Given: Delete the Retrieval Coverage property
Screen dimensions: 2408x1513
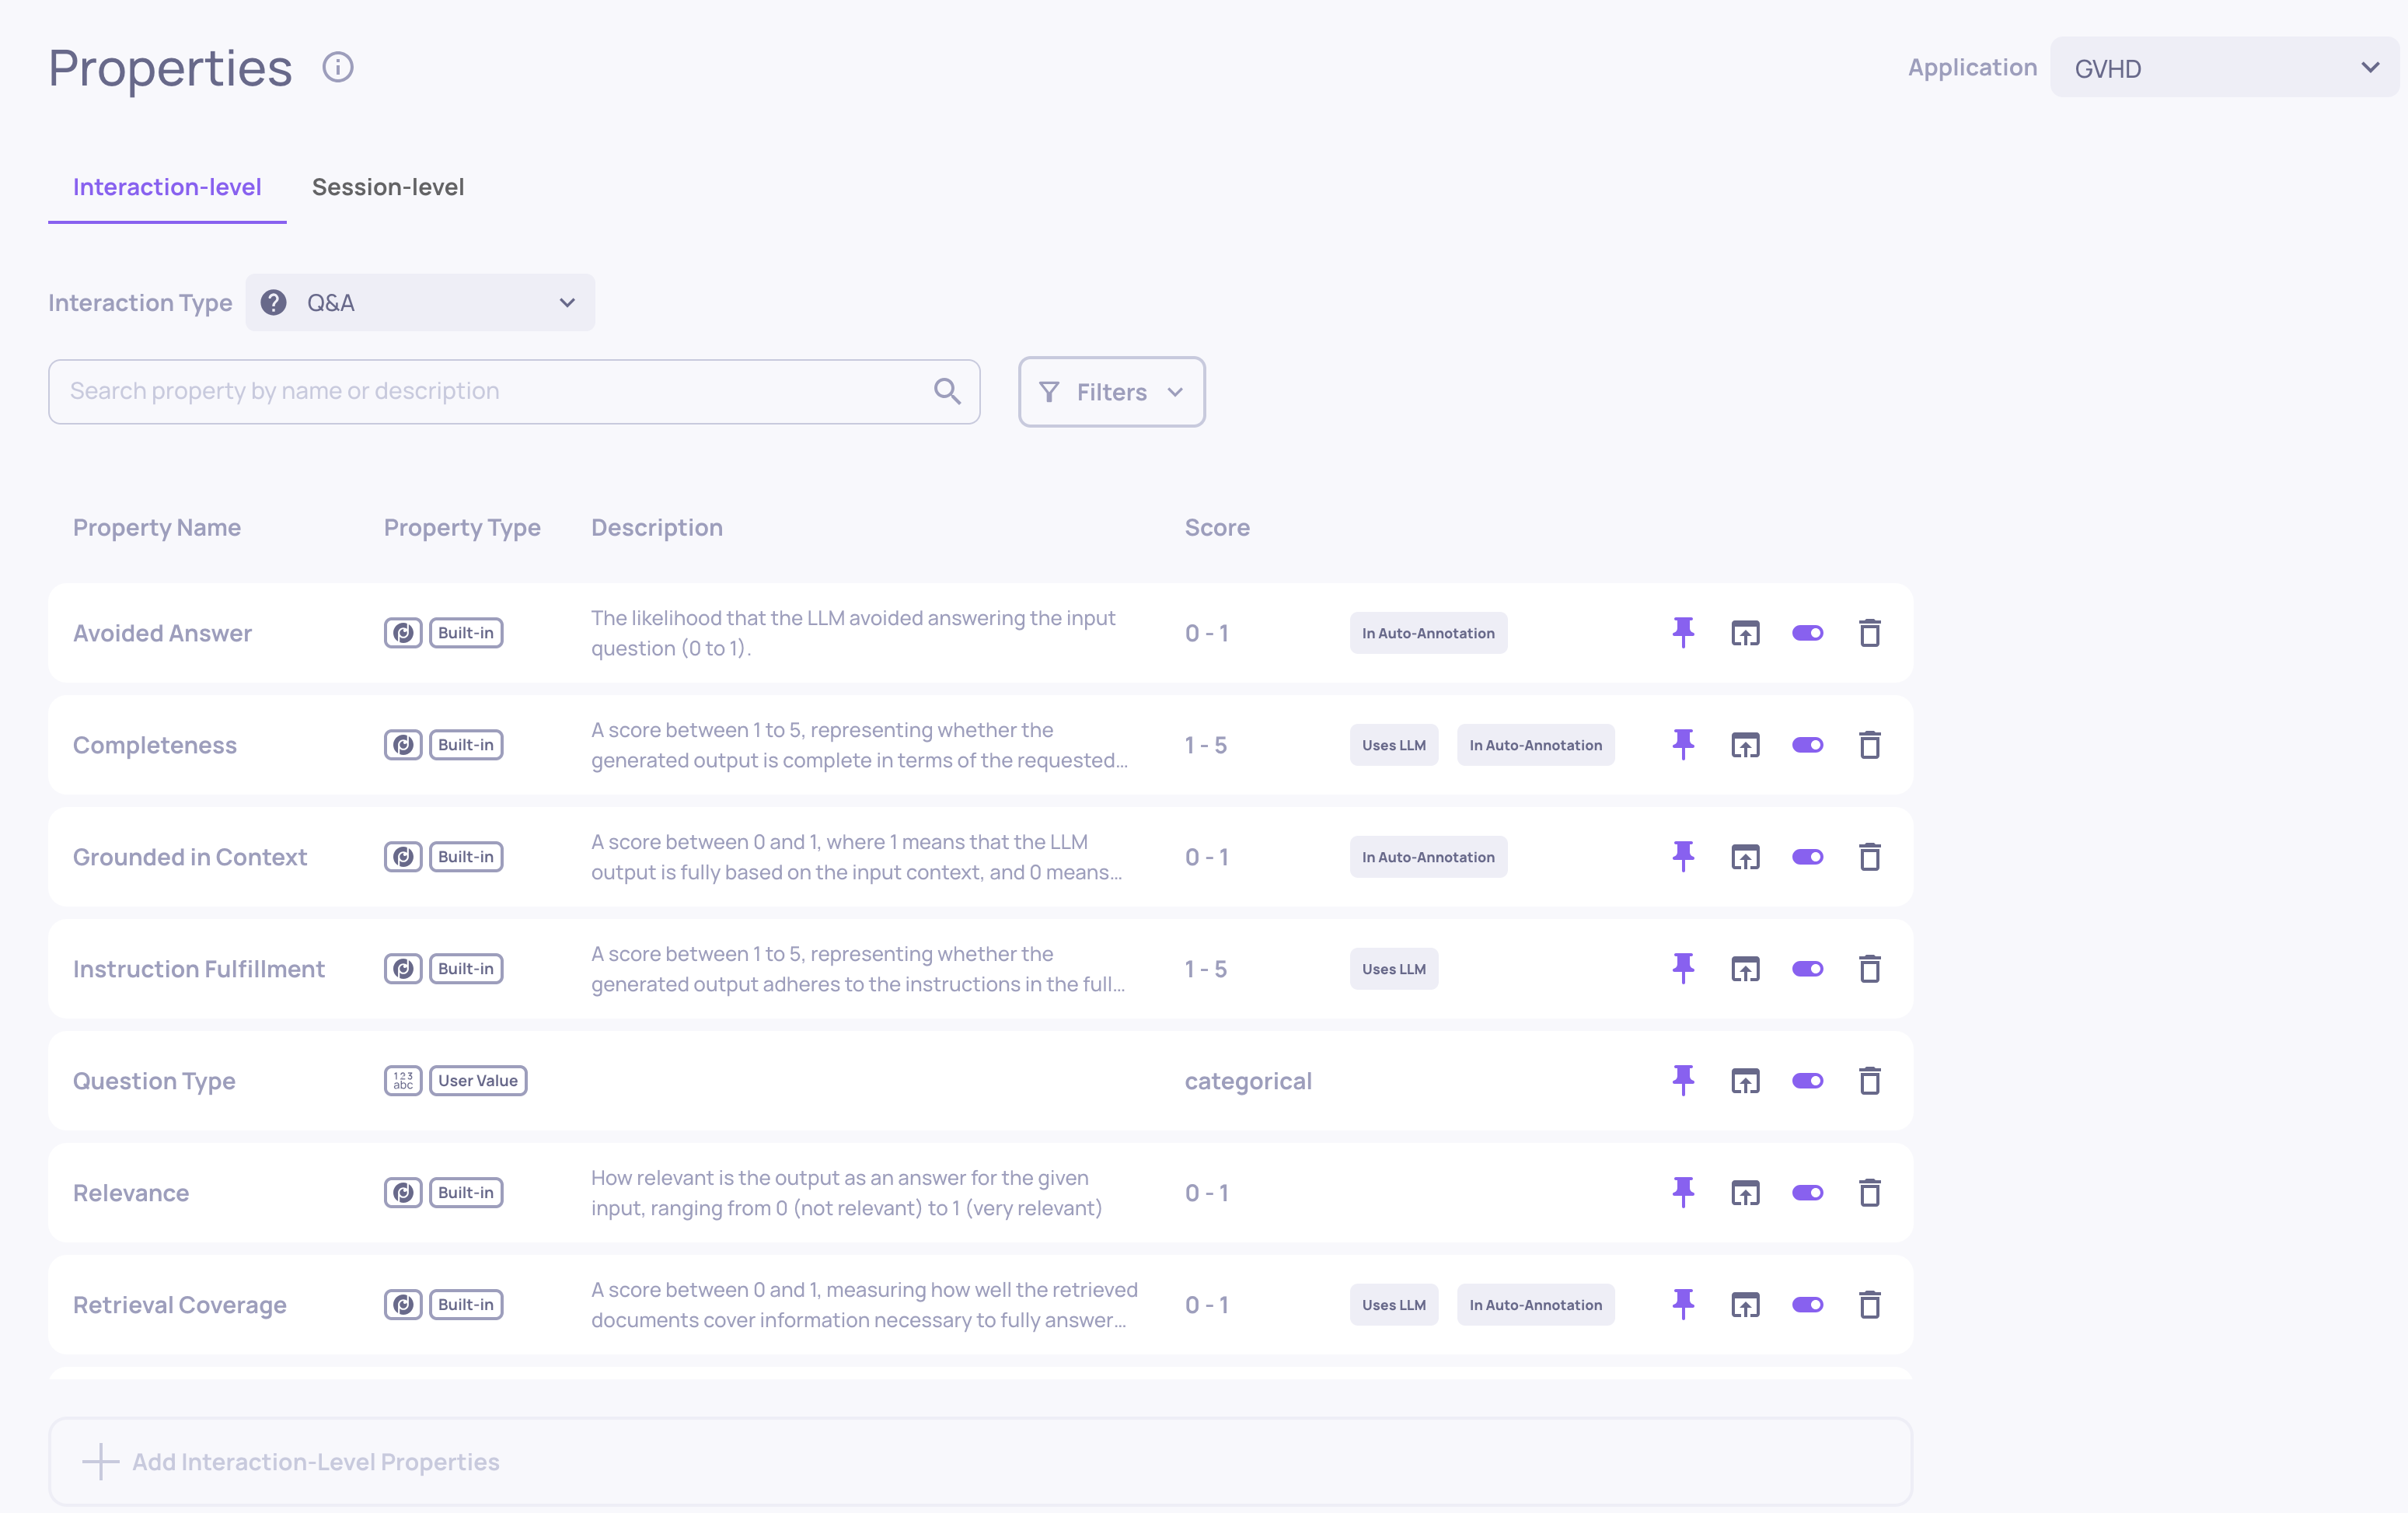Looking at the screenshot, I should coord(1869,1304).
